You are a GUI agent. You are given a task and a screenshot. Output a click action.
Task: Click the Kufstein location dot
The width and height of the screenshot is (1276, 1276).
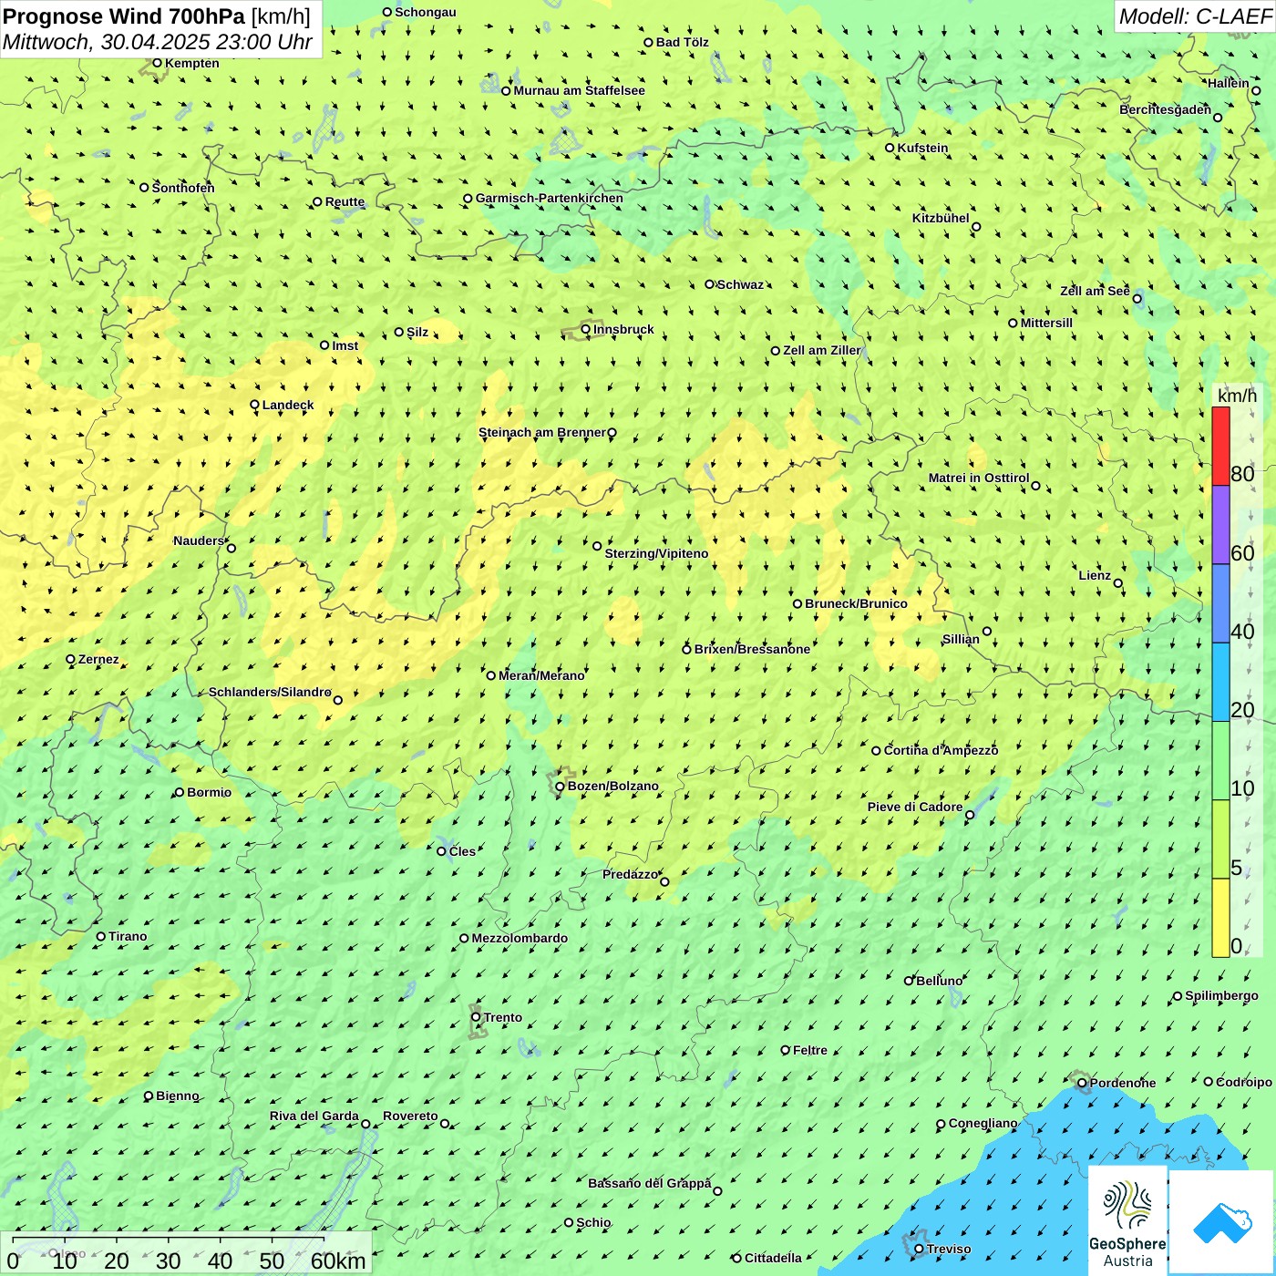[x=890, y=148]
